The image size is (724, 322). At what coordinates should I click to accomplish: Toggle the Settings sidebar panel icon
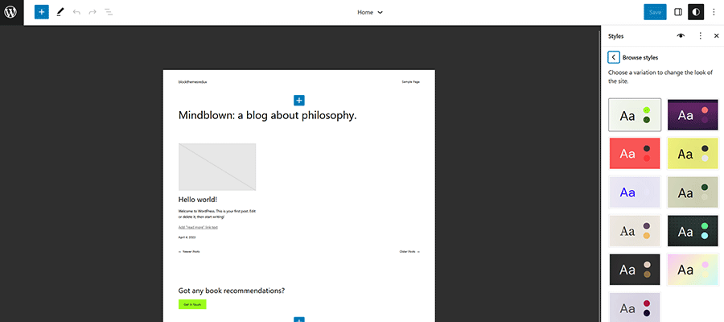tap(678, 12)
